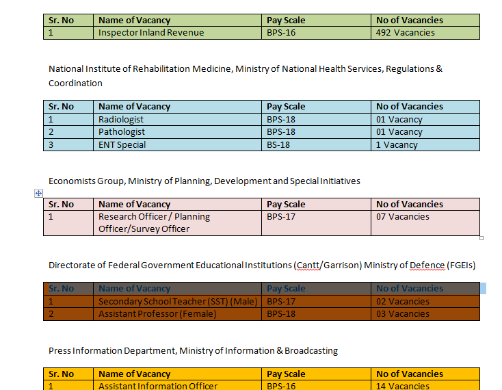Select the 'BPS-17' cell in Economists table
The width and height of the screenshot is (502, 390).
316,223
